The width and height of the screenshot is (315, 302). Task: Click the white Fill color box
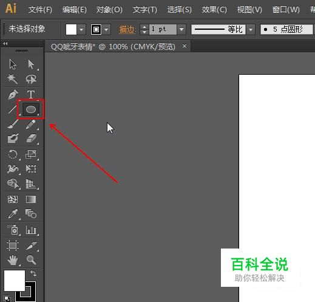tap(15, 281)
